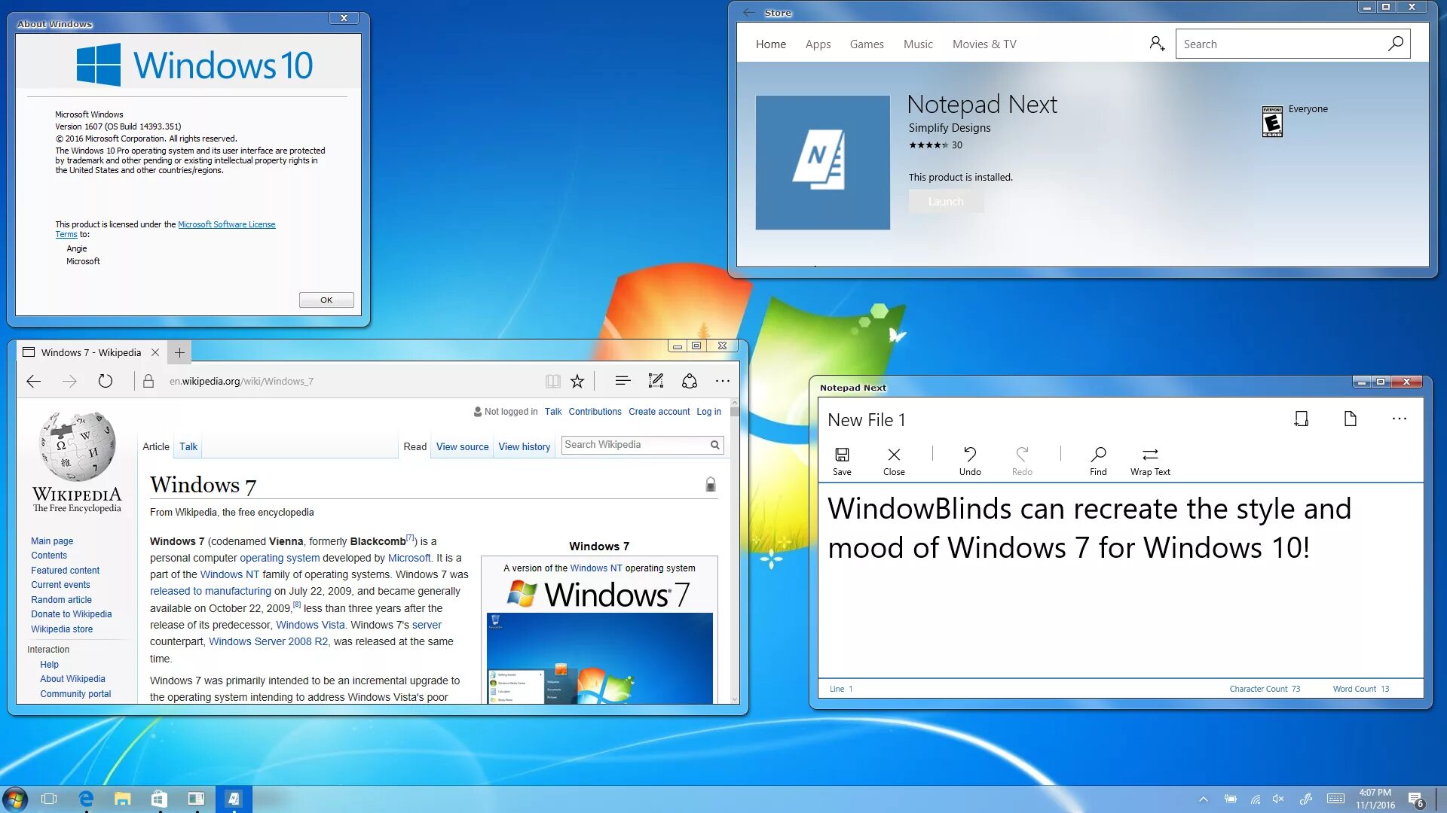Image resolution: width=1447 pixels, height=813 pixels.
Task: Open a new tab in Edge
Action: click(x=179, y=352)
